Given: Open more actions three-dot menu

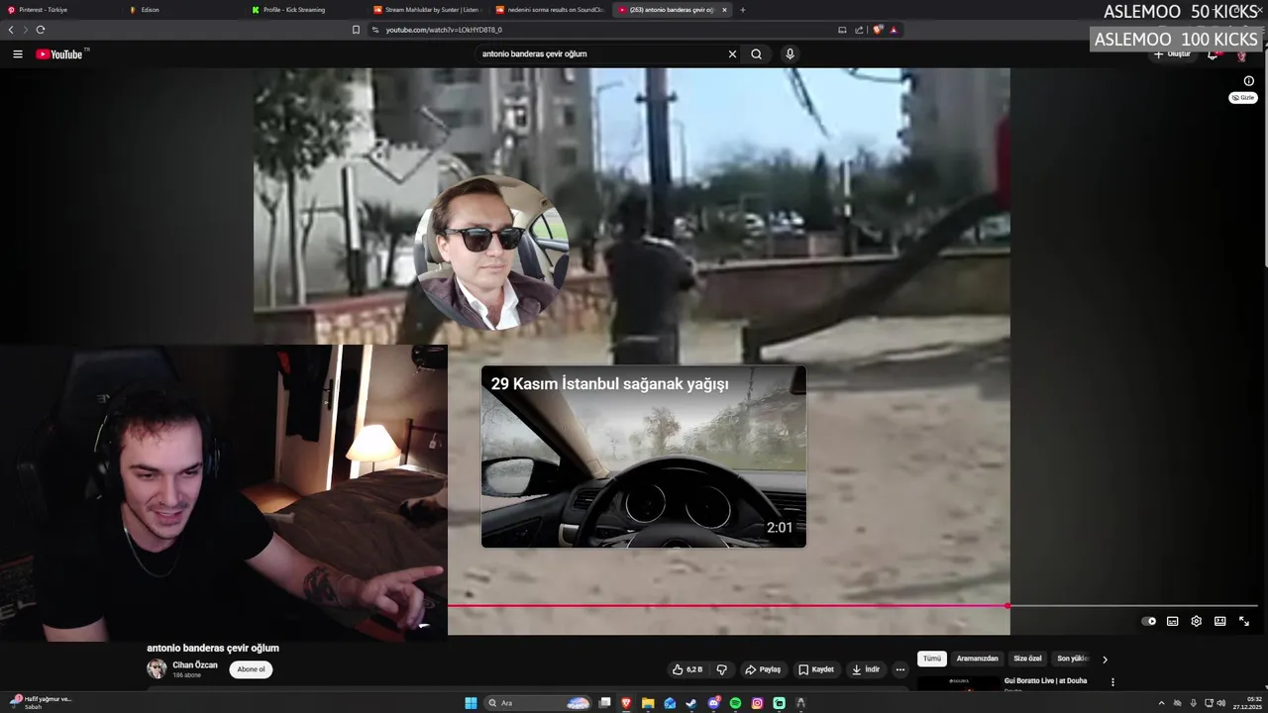Looking at the screenshot, I should tap(900, 669).
